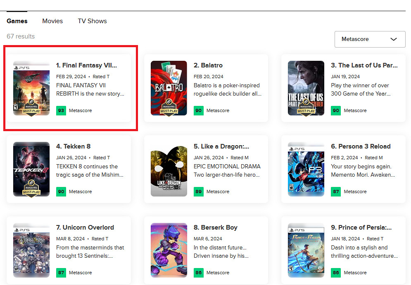The image size is (411, 285).
Task: Select the Games tab
Action: [x=17, y=21]
